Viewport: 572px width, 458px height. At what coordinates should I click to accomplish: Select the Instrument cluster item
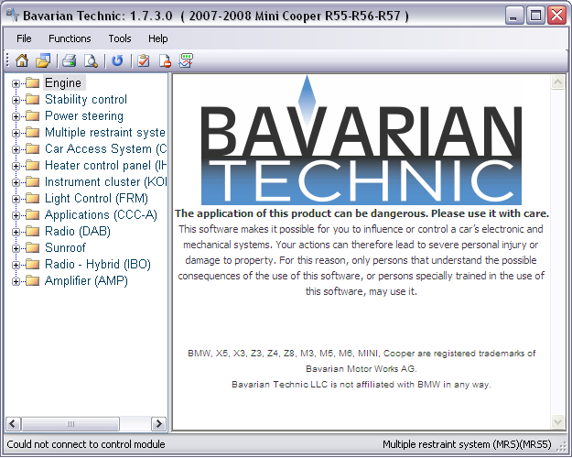[x=106, y=181]
